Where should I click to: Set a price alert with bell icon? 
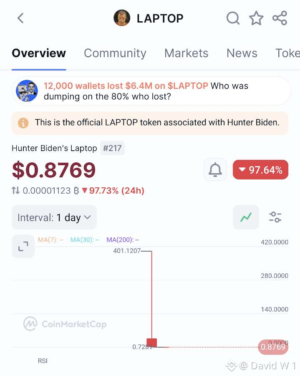coord(215,169)
